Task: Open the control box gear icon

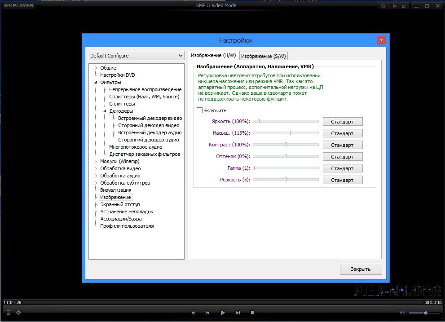Action: (18, 313)
